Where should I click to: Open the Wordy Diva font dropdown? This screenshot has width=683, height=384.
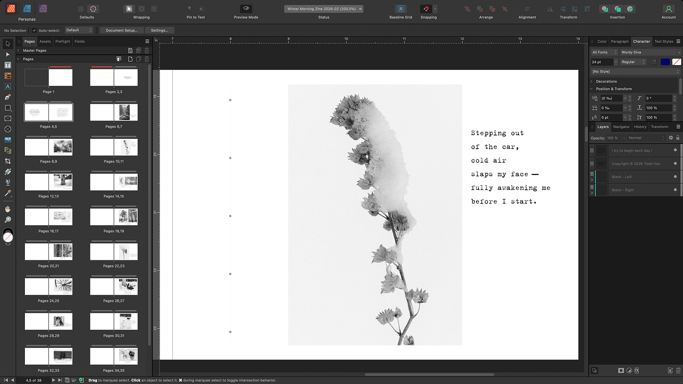point(650,52)
